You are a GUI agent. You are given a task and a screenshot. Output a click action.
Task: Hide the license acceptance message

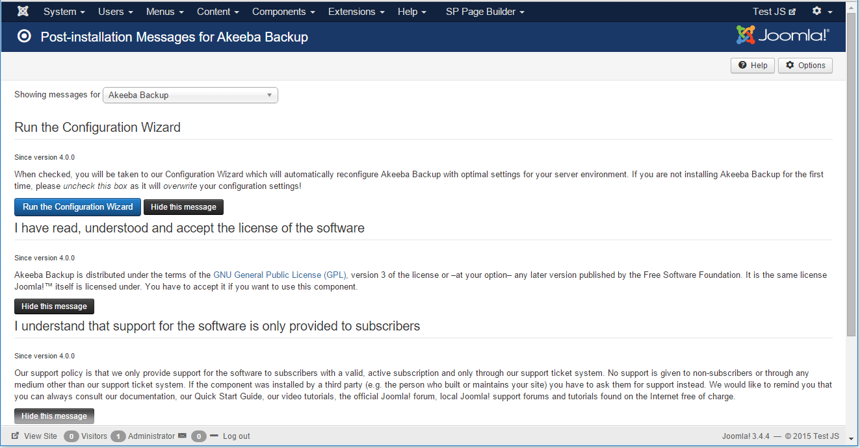(x=54, y=306)
